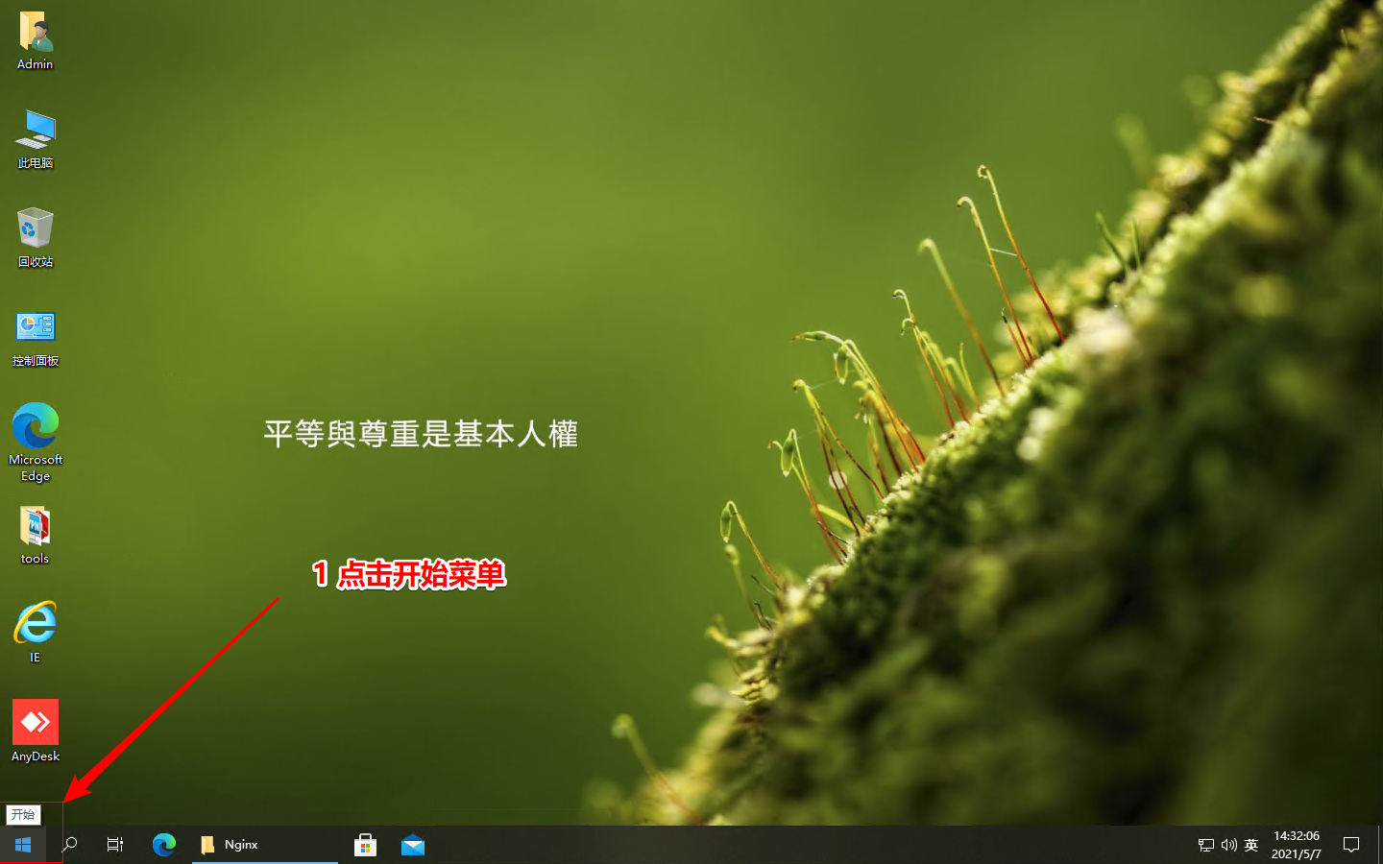
Task: Toggle the 英 input method indicator
Action: (x=1251, y=845)
